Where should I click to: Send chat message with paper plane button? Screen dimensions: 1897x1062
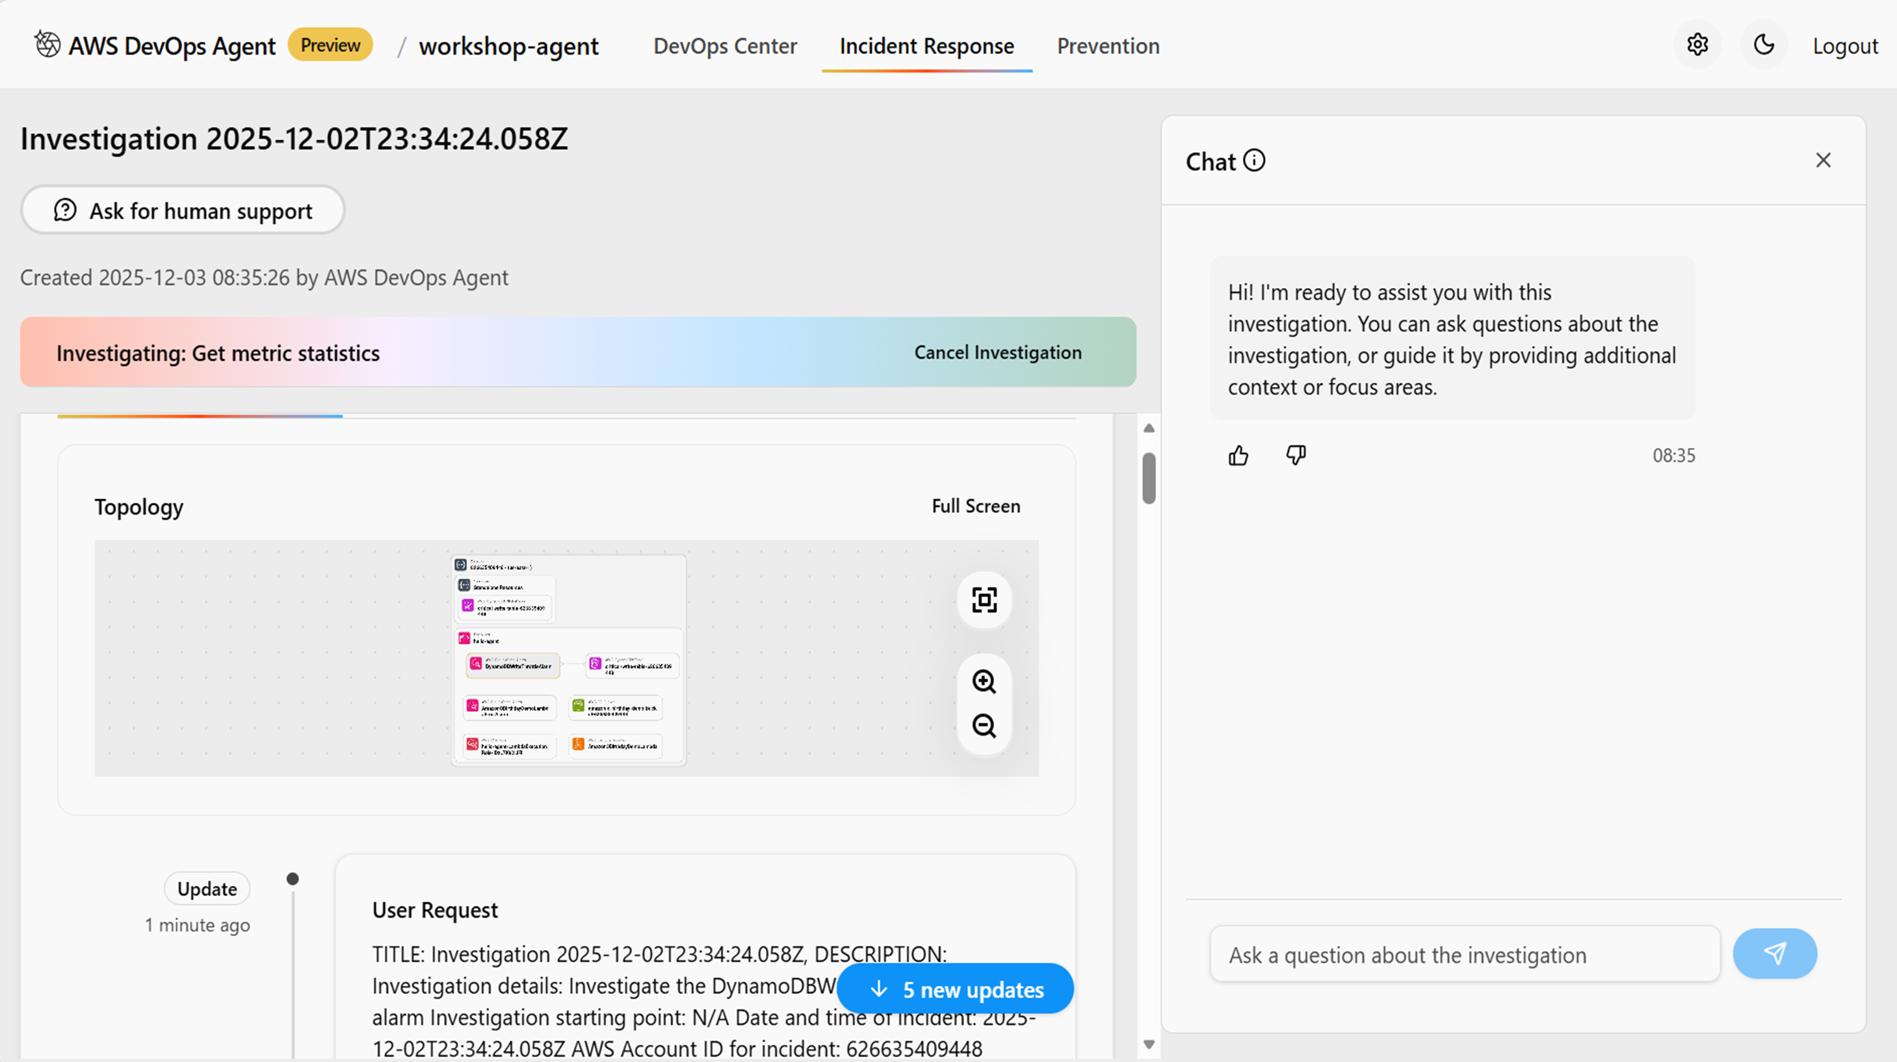1775,953
